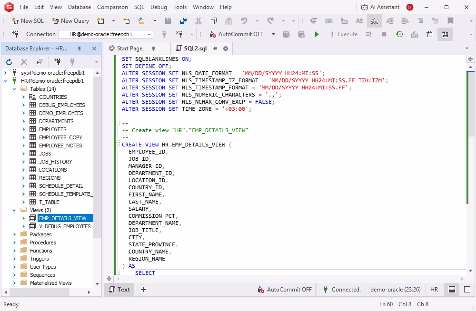Click the editor split handle above scrollbar

470,59
